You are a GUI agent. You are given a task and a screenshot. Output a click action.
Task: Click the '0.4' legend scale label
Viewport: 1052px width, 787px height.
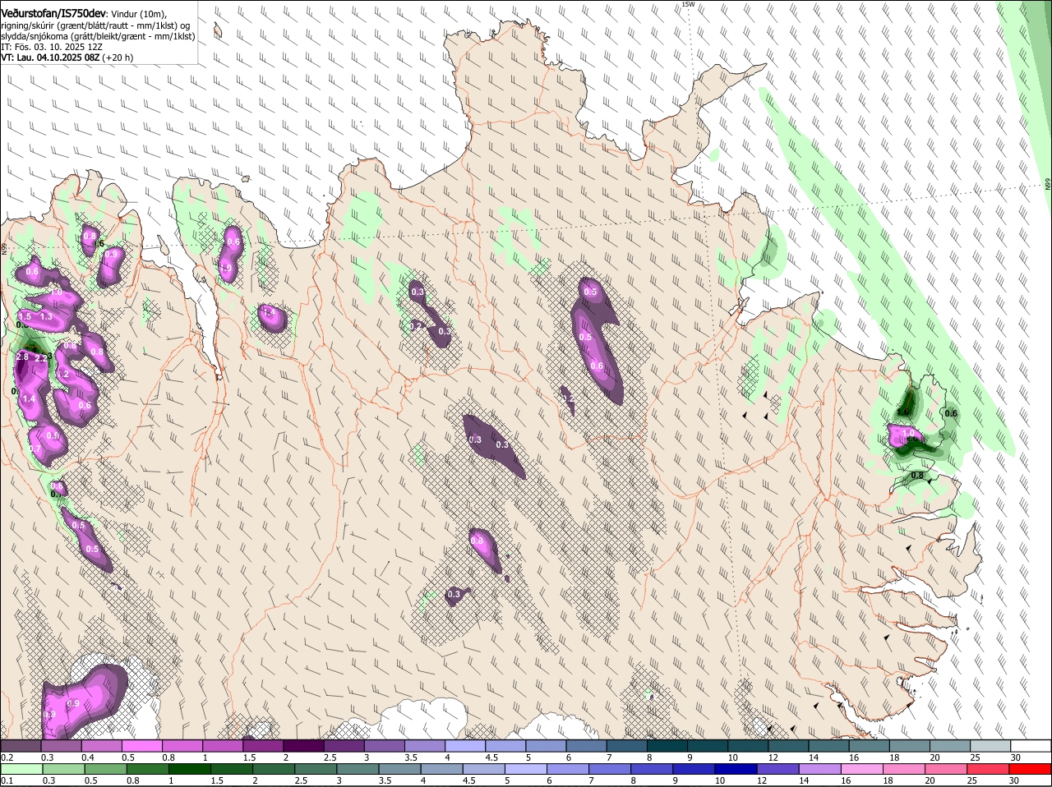click(x=87, y=757)
